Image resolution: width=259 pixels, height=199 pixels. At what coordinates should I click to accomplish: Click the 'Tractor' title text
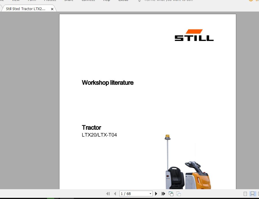point(91,127)
